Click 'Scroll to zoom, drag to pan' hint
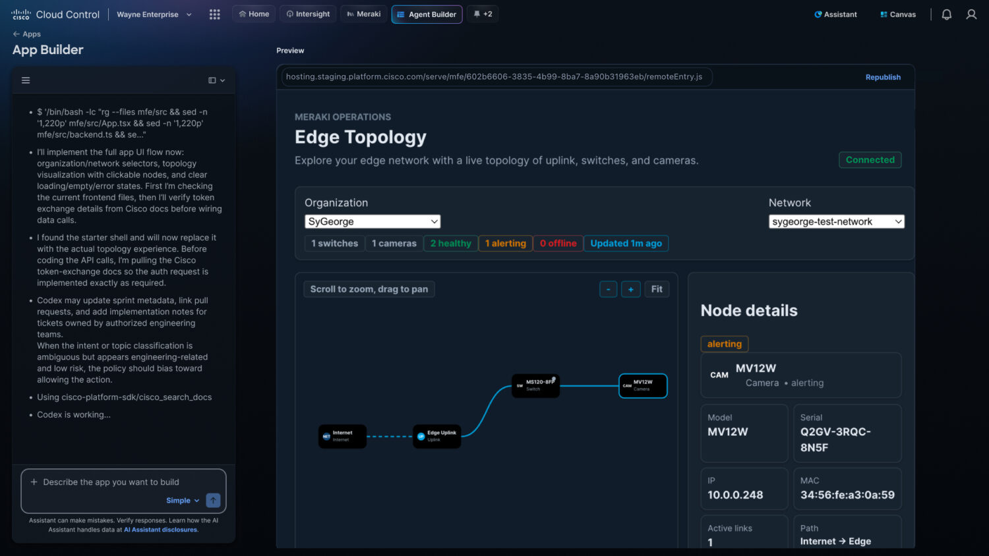Screen dimensions: 989x556 (369, 289)
